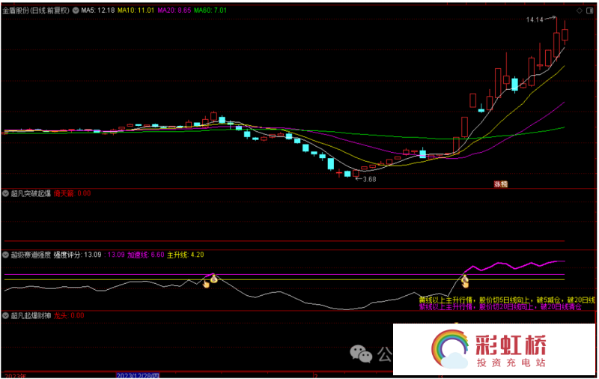
Task: Click the second money bag signal icon
Action: [x=464, y=282]
